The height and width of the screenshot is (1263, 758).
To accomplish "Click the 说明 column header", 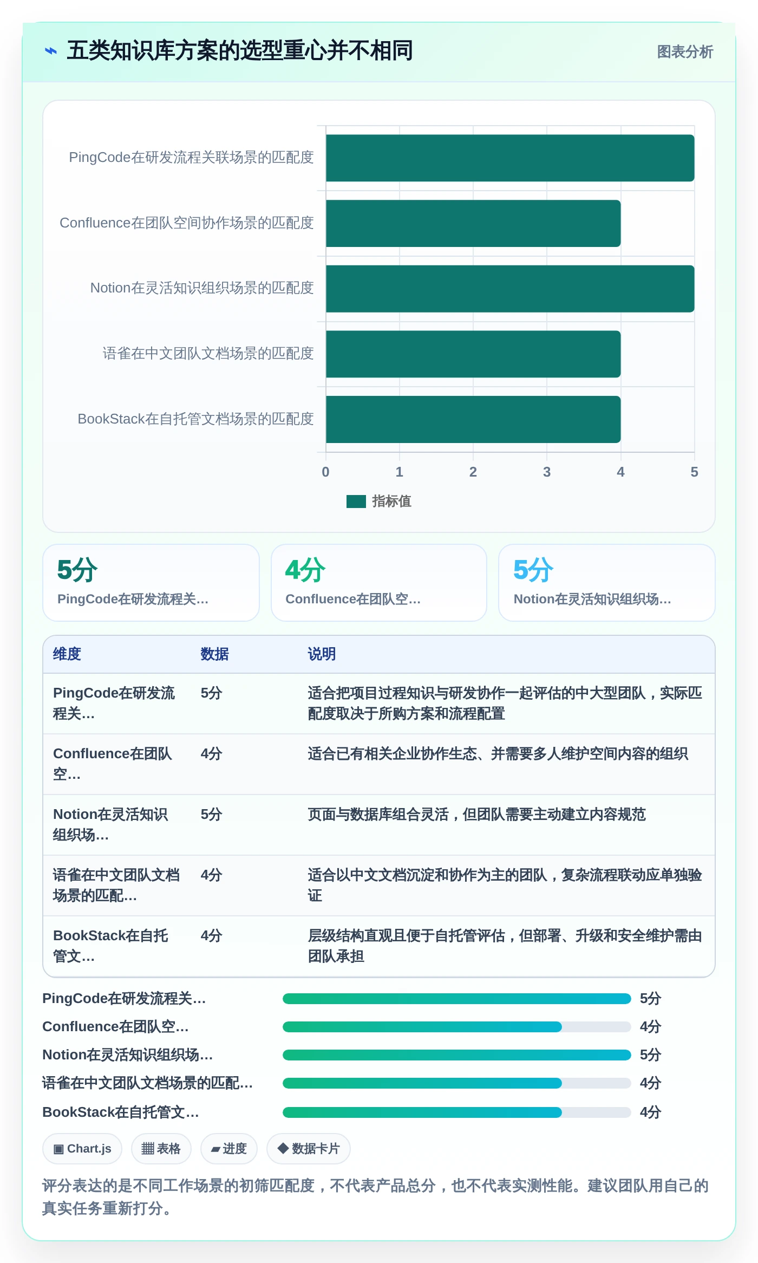I will [322, 654].
